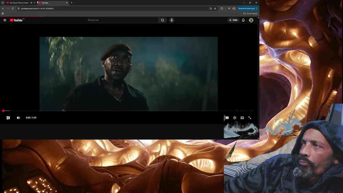
Task: Focus the Rechercher search field
Action: click(x=122, y=20)
